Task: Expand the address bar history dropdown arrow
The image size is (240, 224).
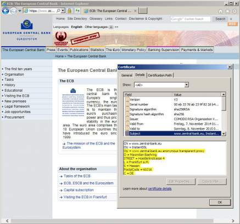Action: click(63, 11)
